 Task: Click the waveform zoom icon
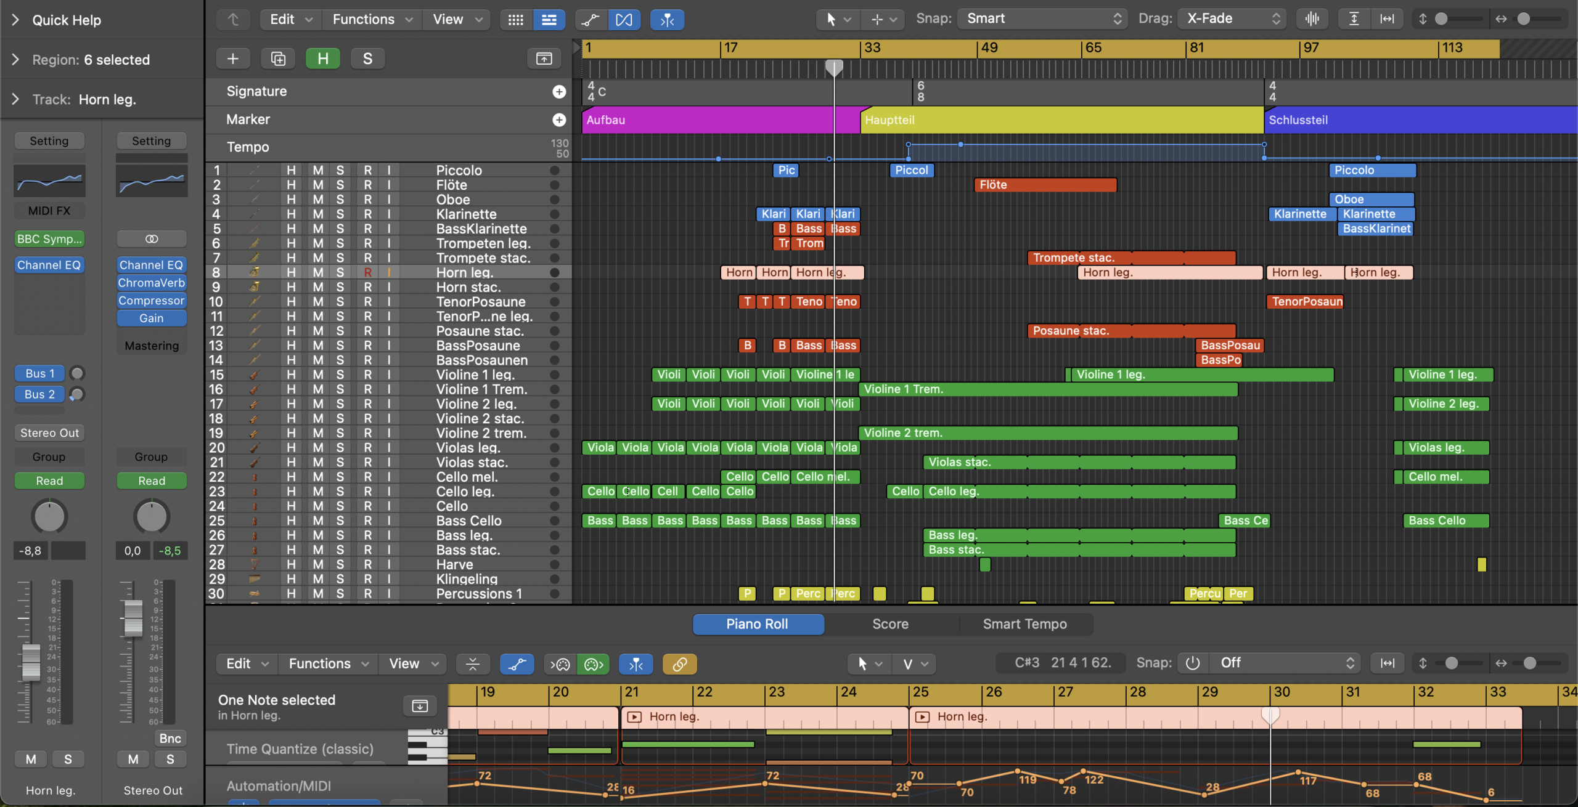1312,19
